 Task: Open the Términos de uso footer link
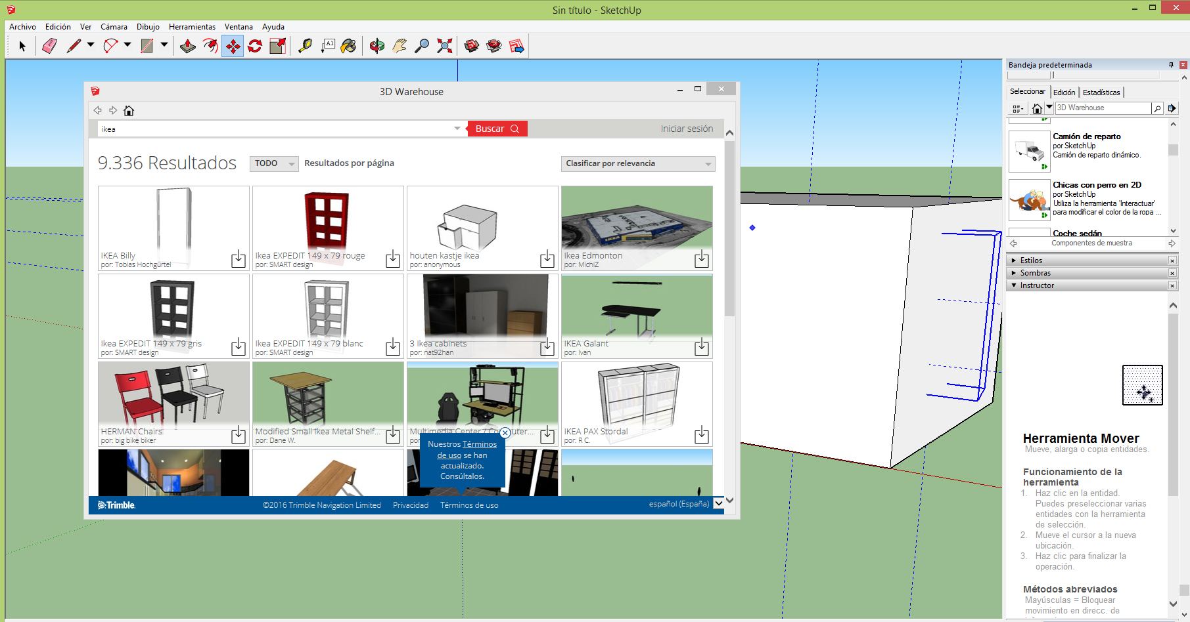point(469,505)
